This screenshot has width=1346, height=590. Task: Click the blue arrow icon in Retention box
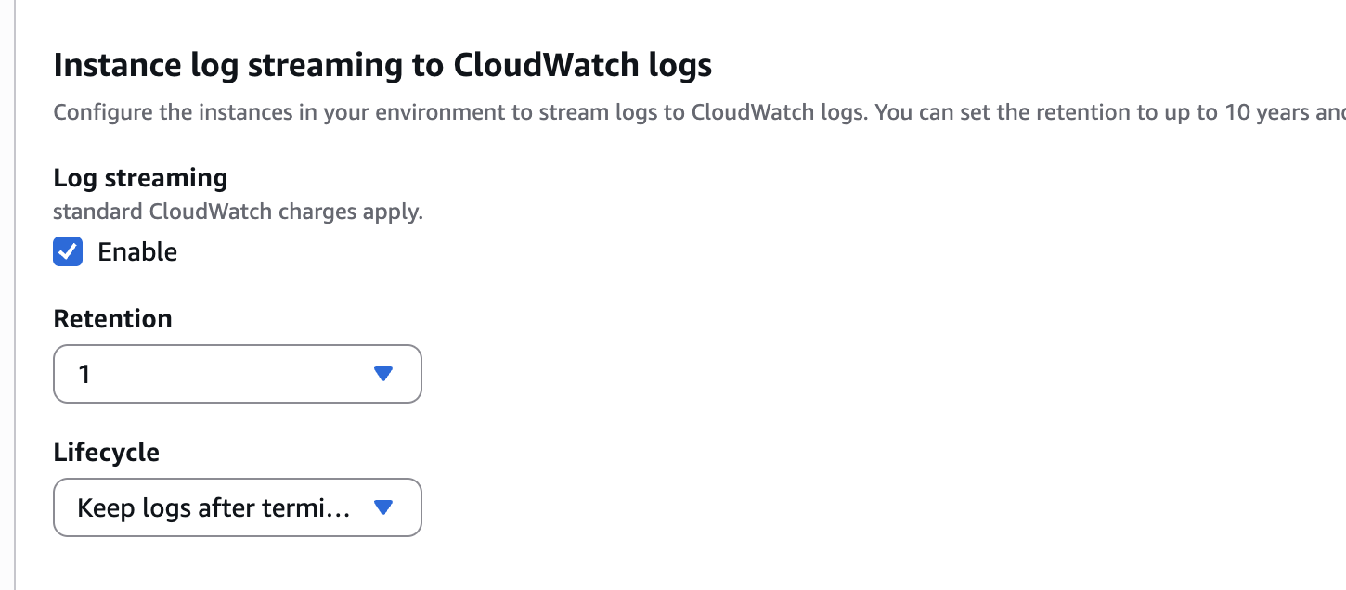(383, 374)
